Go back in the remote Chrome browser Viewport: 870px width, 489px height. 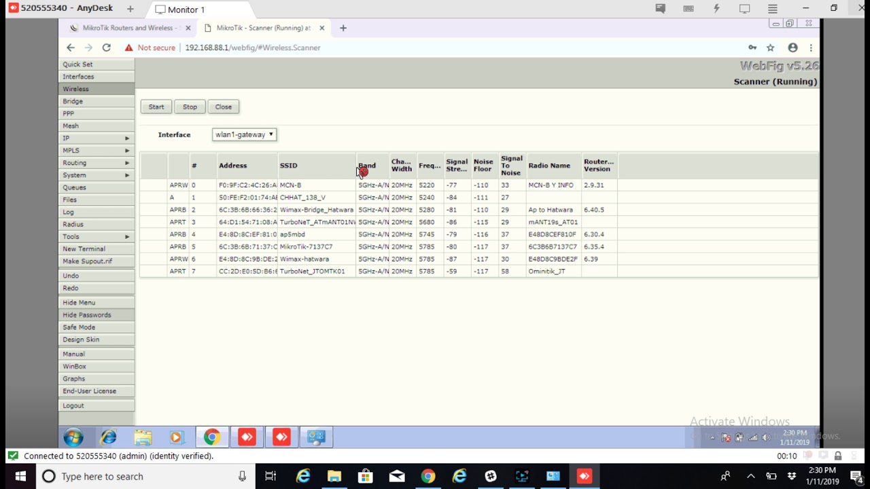71,48
